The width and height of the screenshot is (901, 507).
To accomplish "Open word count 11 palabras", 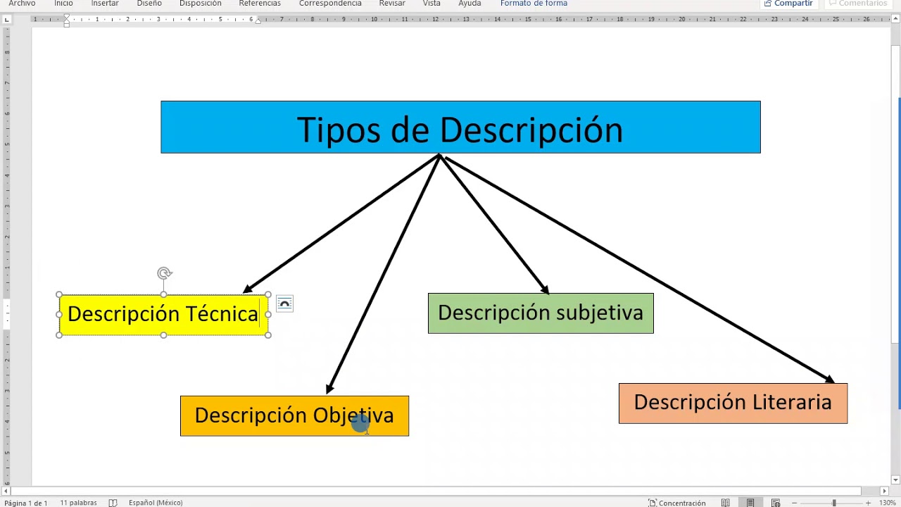I will (78, 503).
